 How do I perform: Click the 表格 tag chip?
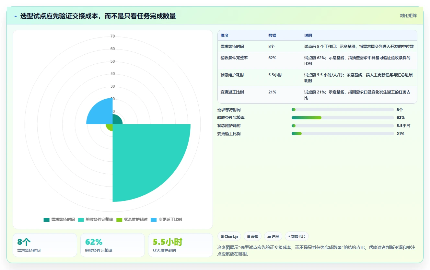(252, 236)
